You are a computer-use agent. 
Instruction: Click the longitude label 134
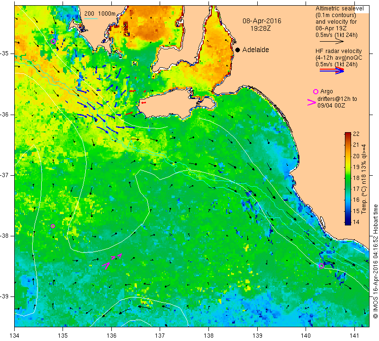tap(15, 336)
